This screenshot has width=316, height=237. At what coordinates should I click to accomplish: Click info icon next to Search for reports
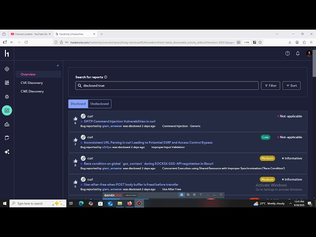(106, 77)
